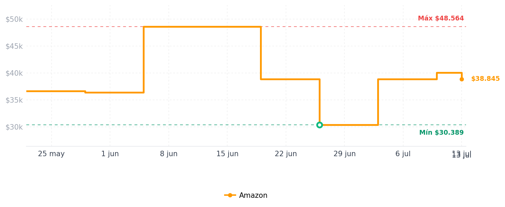Click the orange line's peak price plateau
Screen dimensions: 505x207
(x=202, y=27)
